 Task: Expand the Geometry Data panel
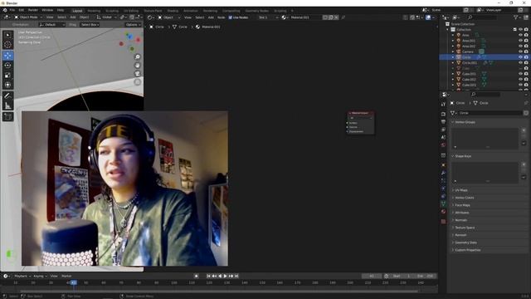(x=465, y=243)
